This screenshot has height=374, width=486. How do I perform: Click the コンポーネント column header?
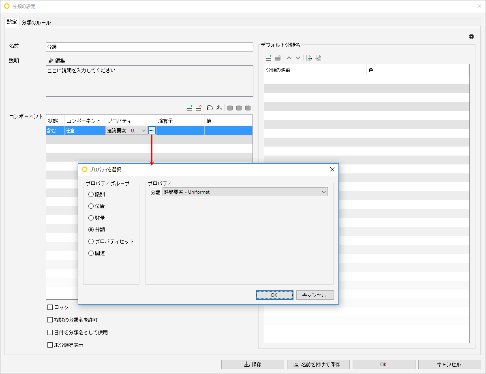coord(85,121)
